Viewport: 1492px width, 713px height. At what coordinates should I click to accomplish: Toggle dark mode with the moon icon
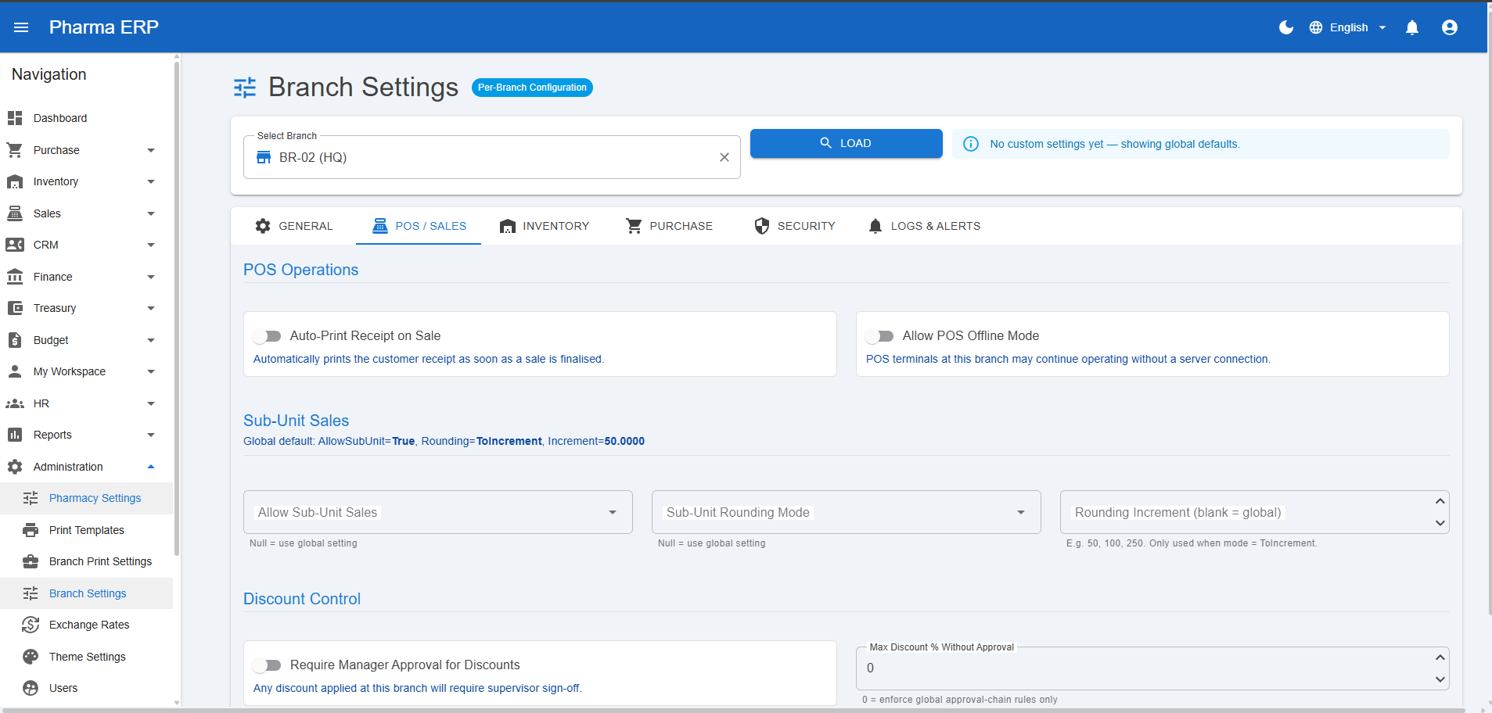coord(1285,27)
